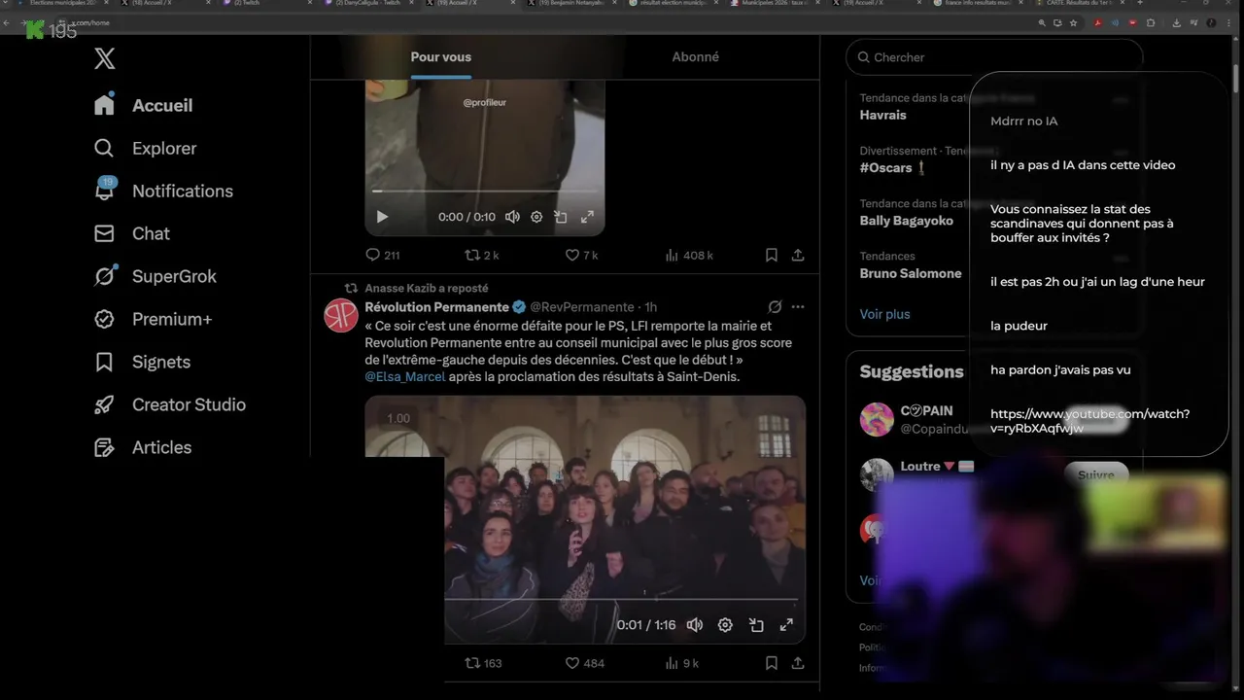Seek on the 0:10 video progress bar

point(485,192)
